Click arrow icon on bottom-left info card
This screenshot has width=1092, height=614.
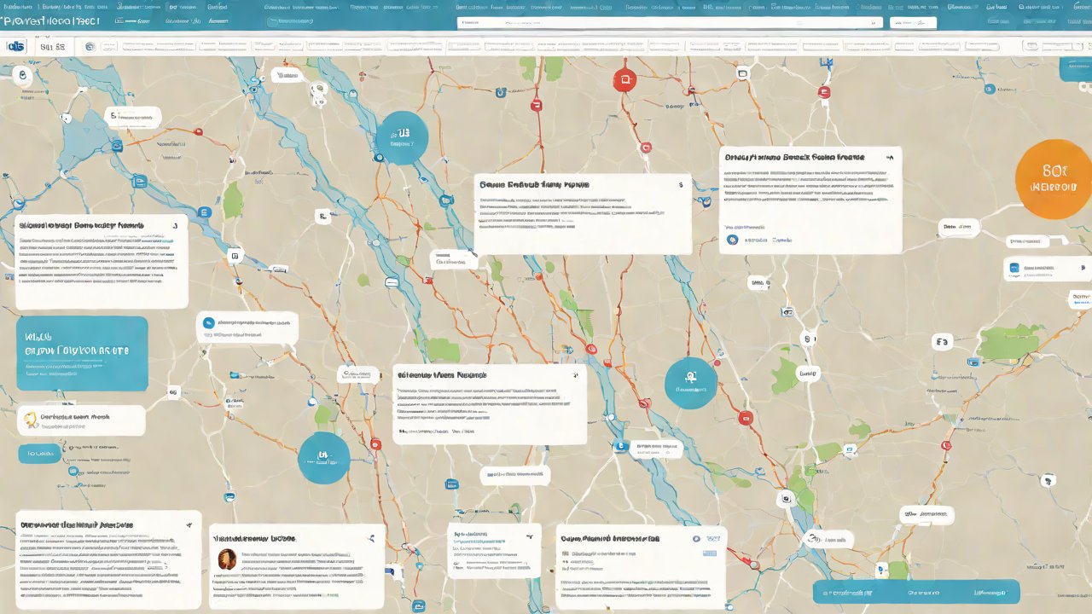(x=189, y=524)
